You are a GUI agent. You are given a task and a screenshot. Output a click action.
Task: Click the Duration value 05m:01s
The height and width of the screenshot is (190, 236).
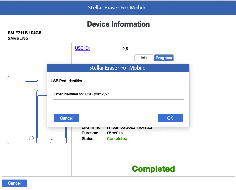[x=115, y=133]
